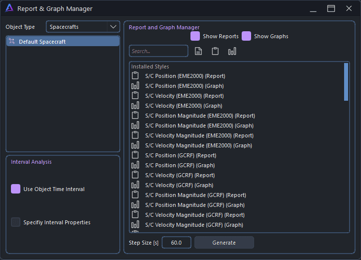361x260 pixels.
Task: Select S/C Position (EME2000) (Graph) style
Action: (237, 86)
